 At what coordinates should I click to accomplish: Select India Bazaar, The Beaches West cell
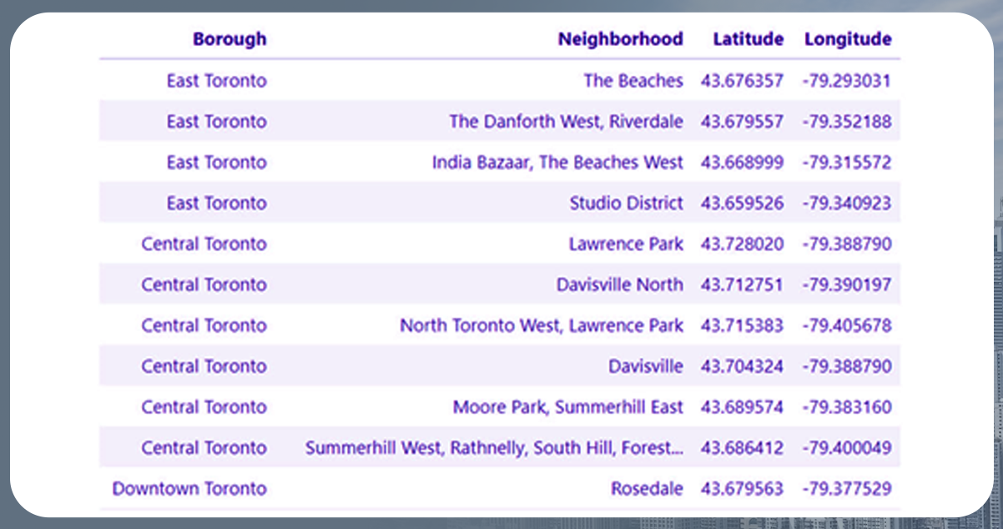[x=557, y=163]
